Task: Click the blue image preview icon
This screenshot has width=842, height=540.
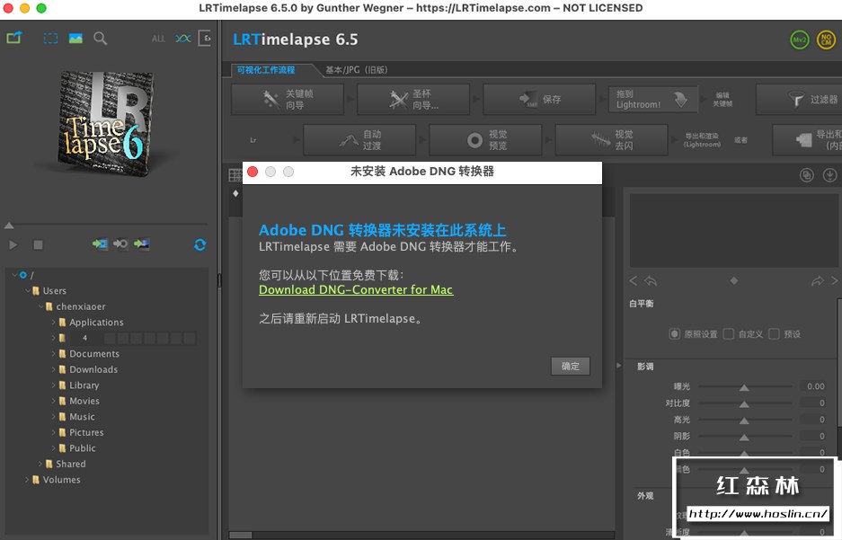Action: pyautogui.click(x=75, y=38)
